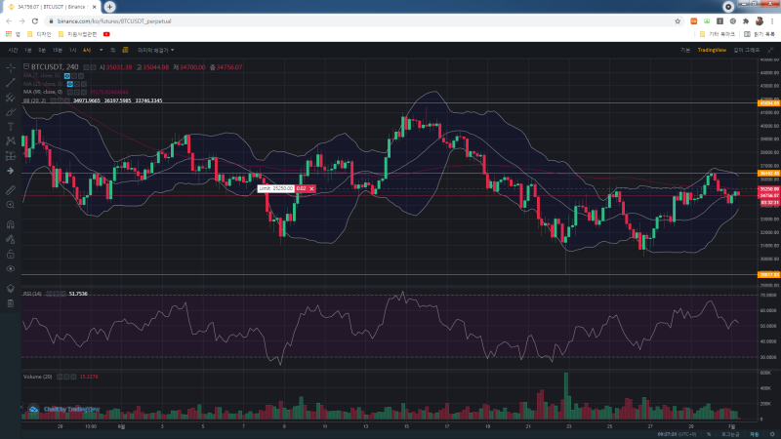Toggle the % percent scale button
Viewport: 781px width, 439px height.
pos(709,434)
